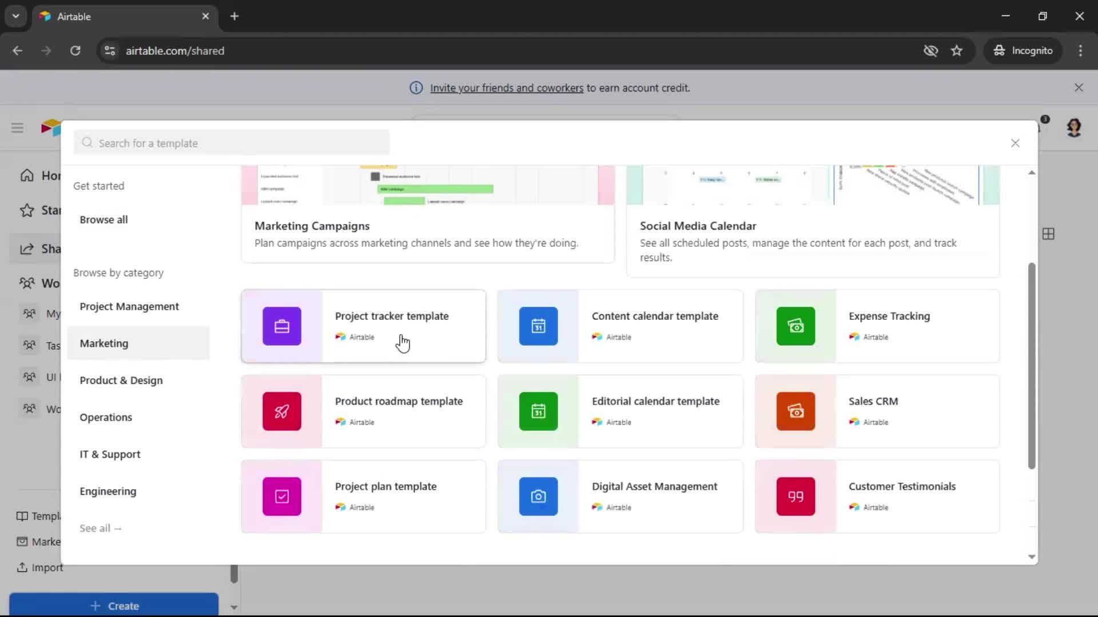The height and width of the screenshot is (617, 1098).
Task: Open Sales CRM title
Action: (873, 401)
